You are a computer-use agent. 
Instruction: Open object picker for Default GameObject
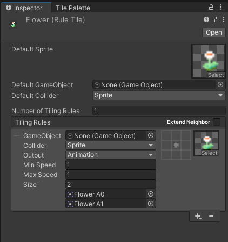pos(220,84)
